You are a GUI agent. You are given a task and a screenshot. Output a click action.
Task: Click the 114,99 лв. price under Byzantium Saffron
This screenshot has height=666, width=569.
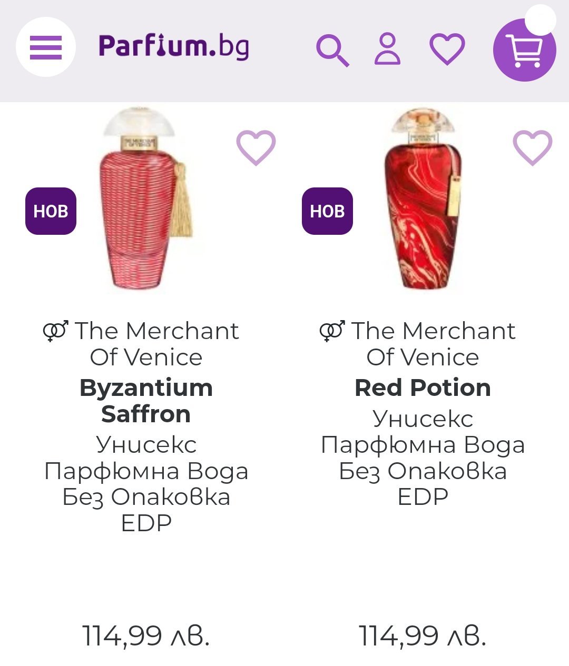tap(146, 635)
